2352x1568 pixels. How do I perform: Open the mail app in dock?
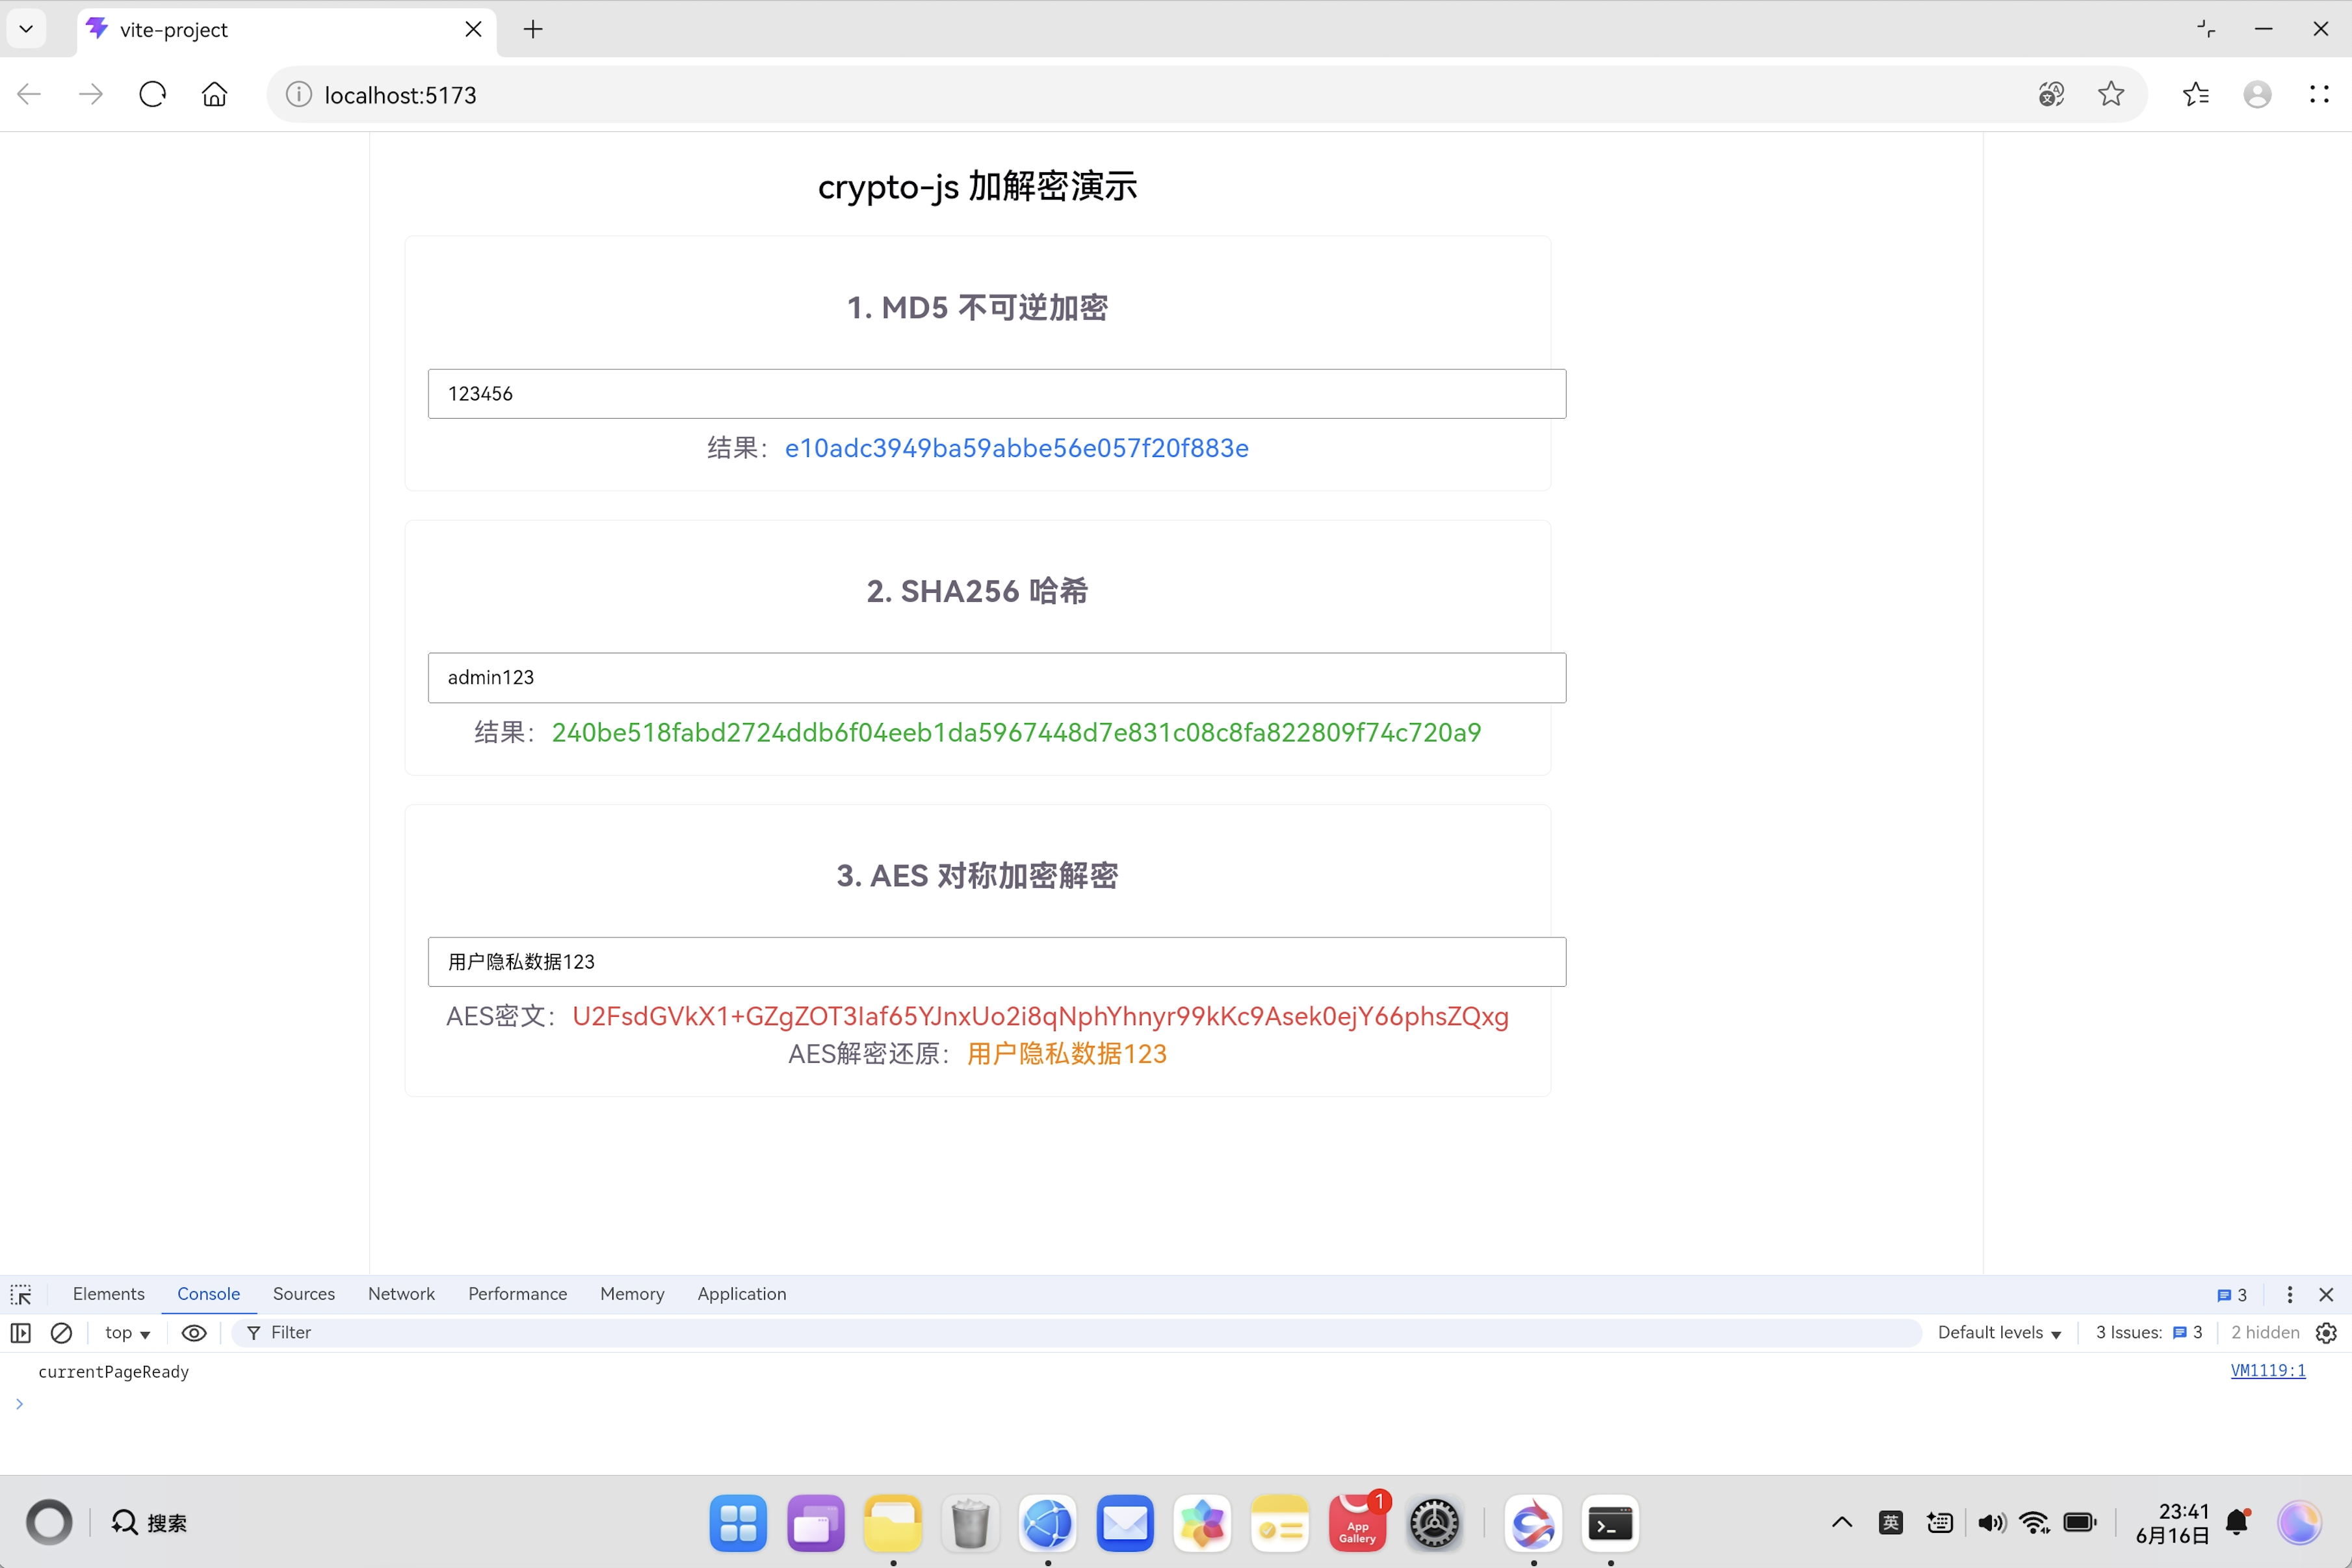1125,1522
